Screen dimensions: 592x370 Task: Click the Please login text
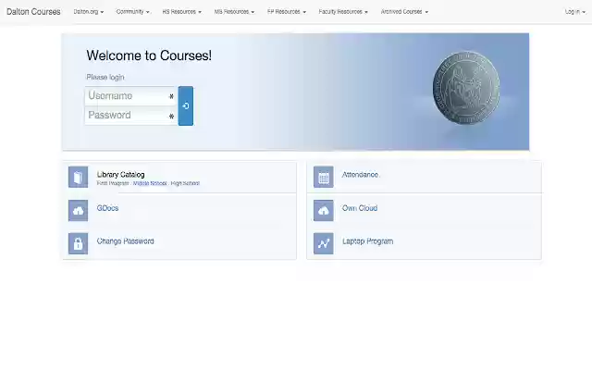(x=105, y=77)
